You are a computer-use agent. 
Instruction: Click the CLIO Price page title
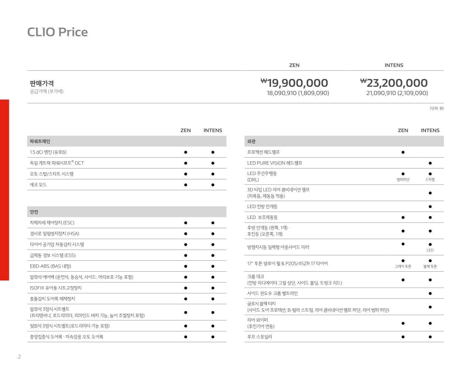point(57,32)
